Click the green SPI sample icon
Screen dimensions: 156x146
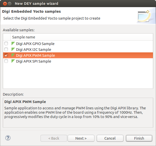(x=13, y=61)
